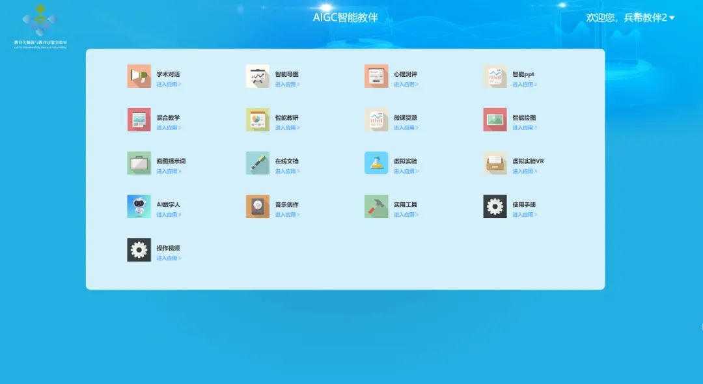Open the 音乐创作 icon

[257, 206]
